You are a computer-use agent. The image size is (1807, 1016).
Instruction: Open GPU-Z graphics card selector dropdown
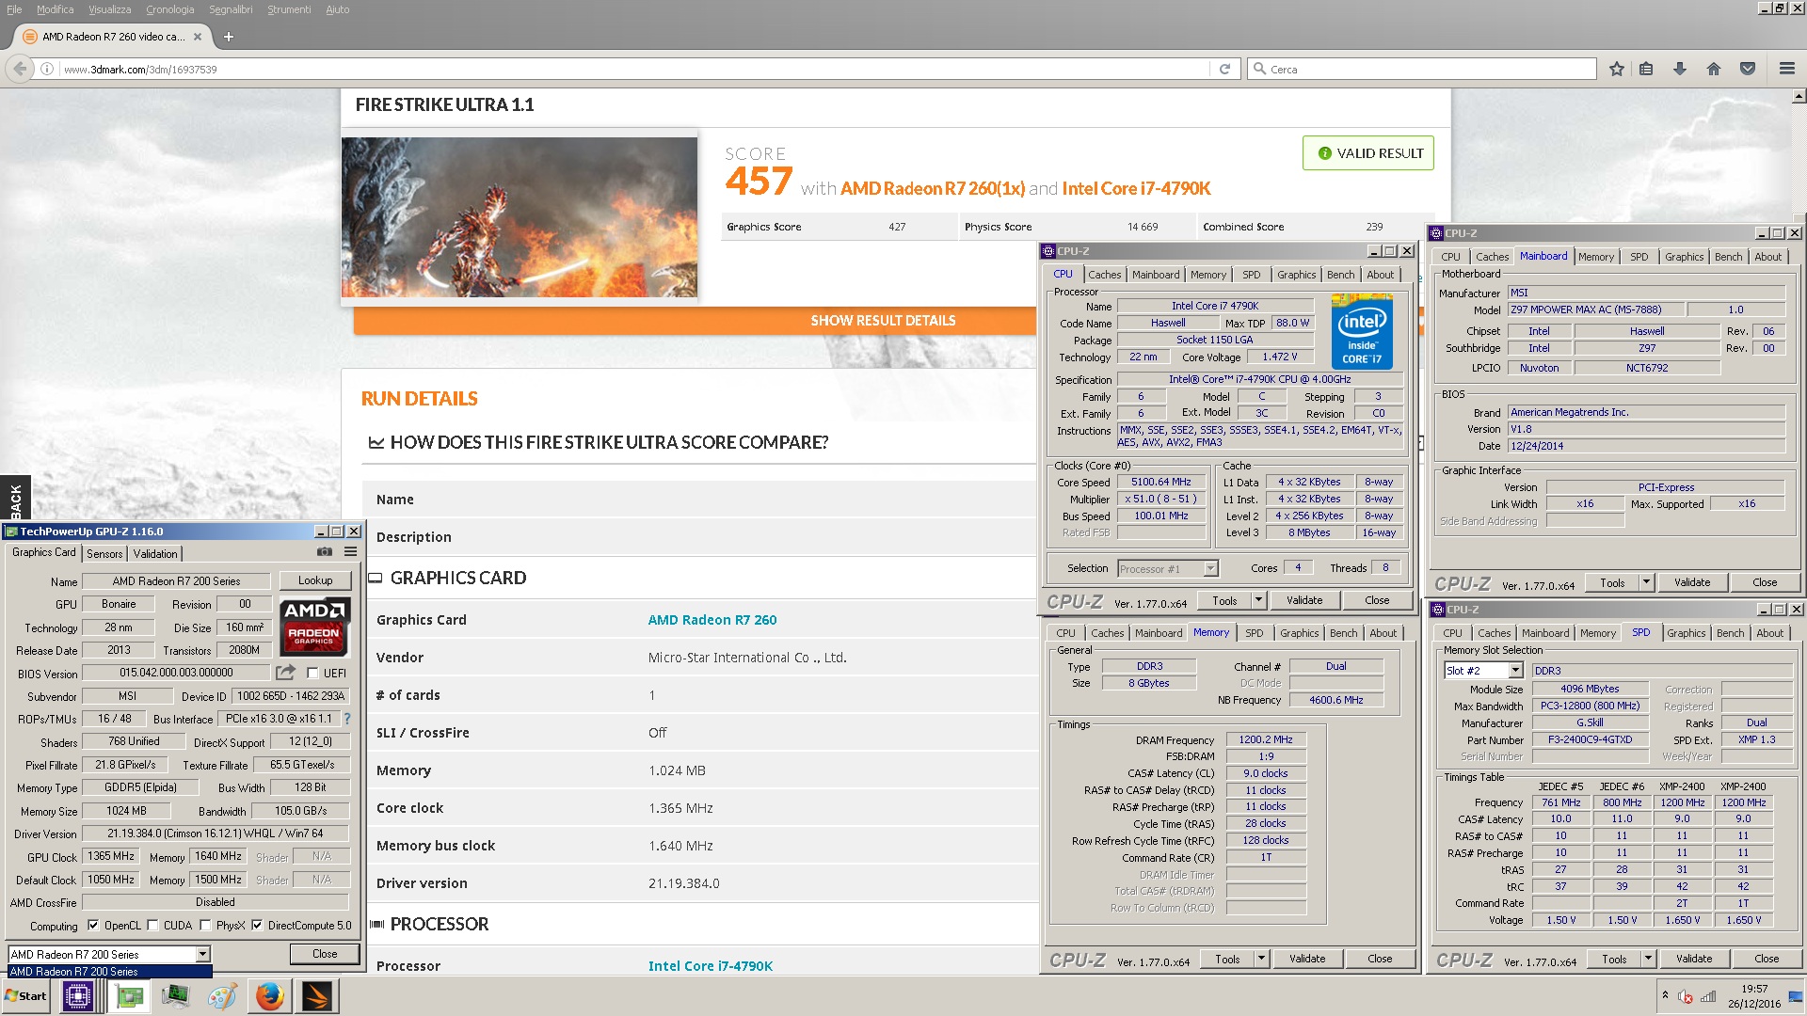pos(202,954)
